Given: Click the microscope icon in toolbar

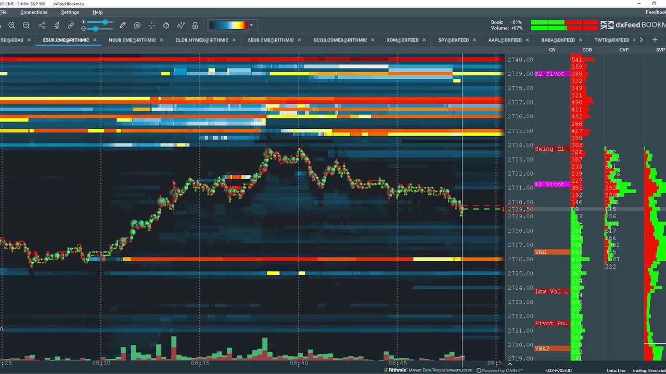Looking at the screenshot, I should click(x=57, y=25).
